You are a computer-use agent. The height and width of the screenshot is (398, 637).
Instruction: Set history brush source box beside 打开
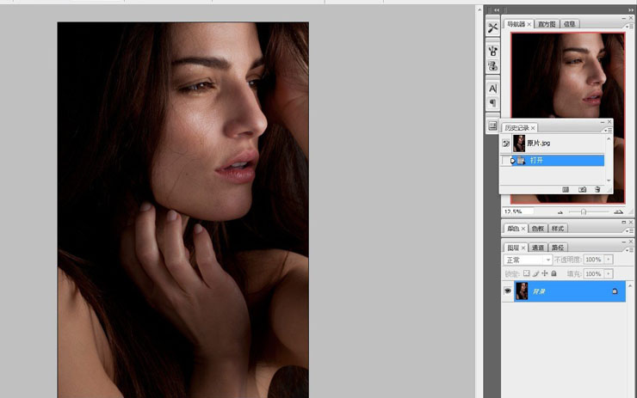pos(504,161)
